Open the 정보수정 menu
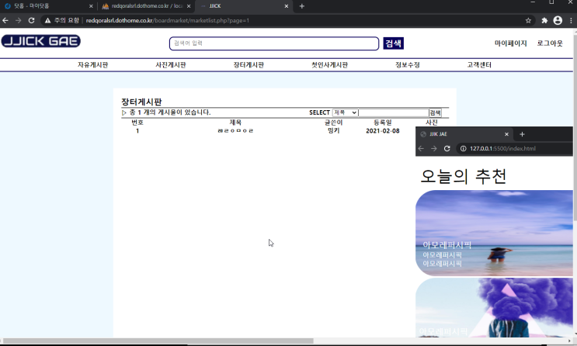 [x=408, y=64]
